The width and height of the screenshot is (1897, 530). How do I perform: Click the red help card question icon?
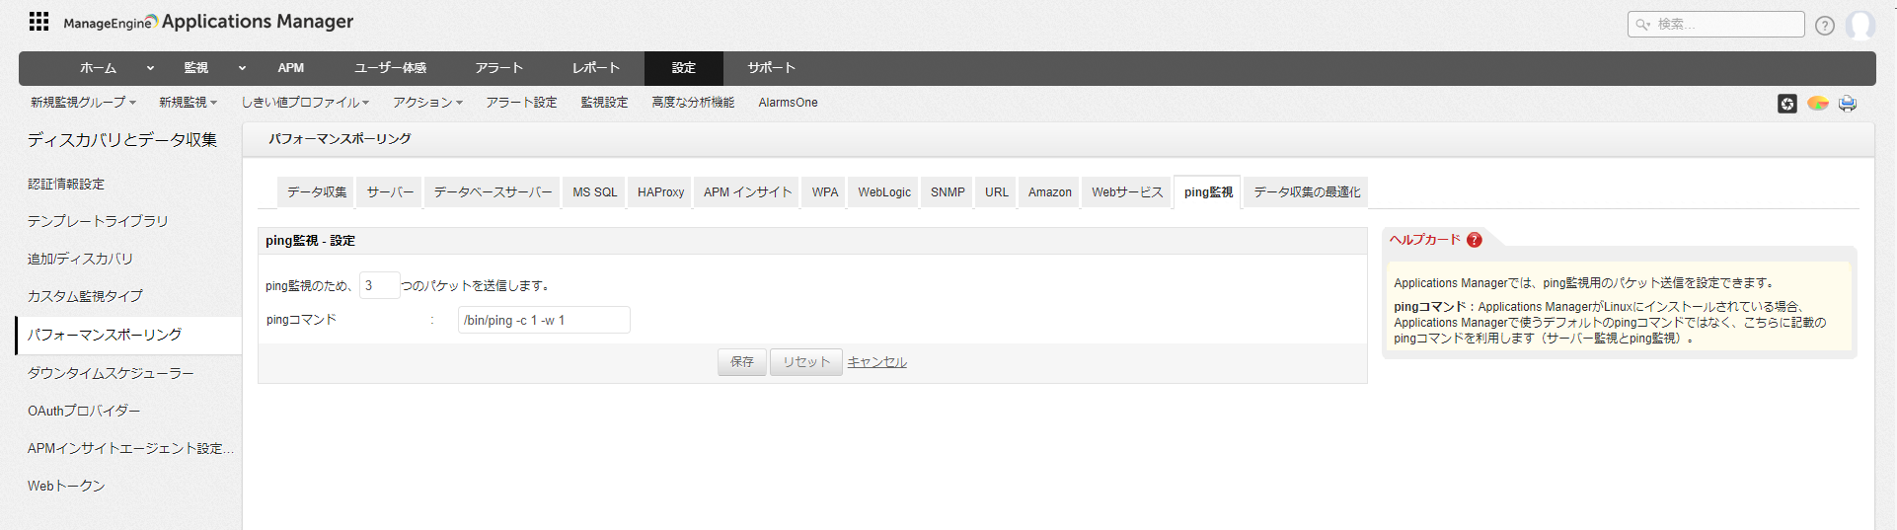point(1475,240)
